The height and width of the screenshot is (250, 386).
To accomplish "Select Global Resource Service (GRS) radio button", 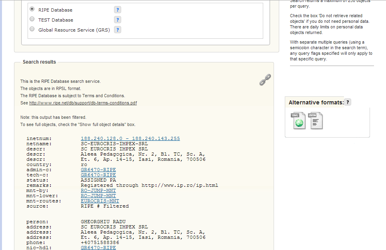I will [x=32, y=29].
